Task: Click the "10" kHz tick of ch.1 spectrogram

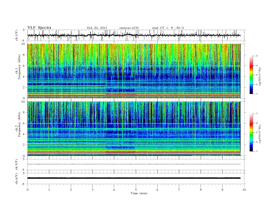Action: coord(23,44)
